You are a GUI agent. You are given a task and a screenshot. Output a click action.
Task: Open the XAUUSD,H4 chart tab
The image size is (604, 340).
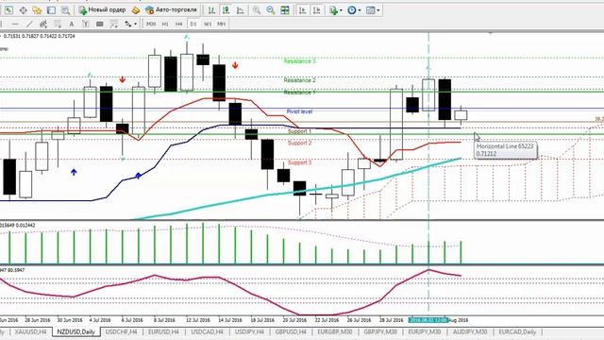pos(30,331)
